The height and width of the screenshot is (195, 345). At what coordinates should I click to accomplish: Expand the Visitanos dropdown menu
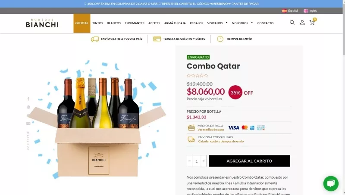coord(217,23)
